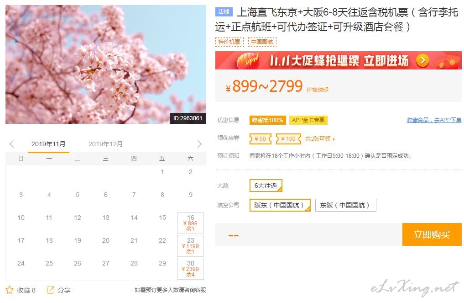The image size is (464, 303).
Task: Click November 11 in the calendar
Action: [49, 218]
